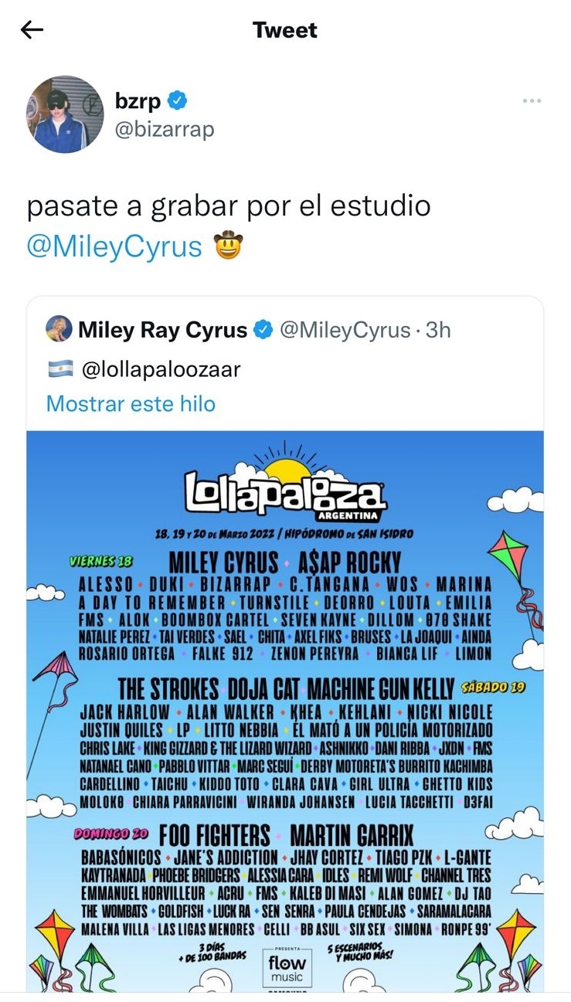Click the cowboy hat emoji
This screenshot has width=571, height=1002.
pos(228,247)
